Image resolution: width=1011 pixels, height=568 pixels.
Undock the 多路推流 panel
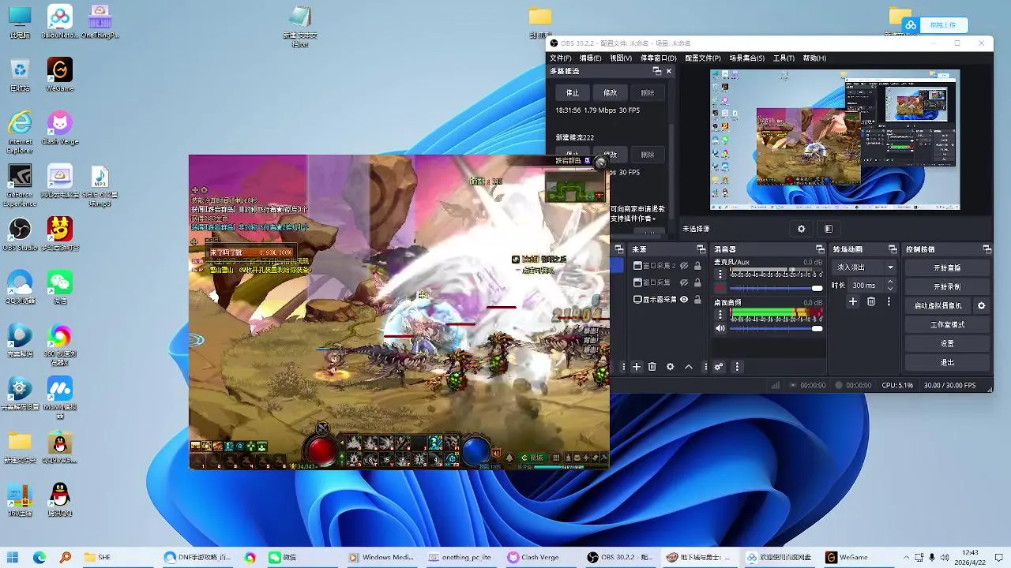656,71
